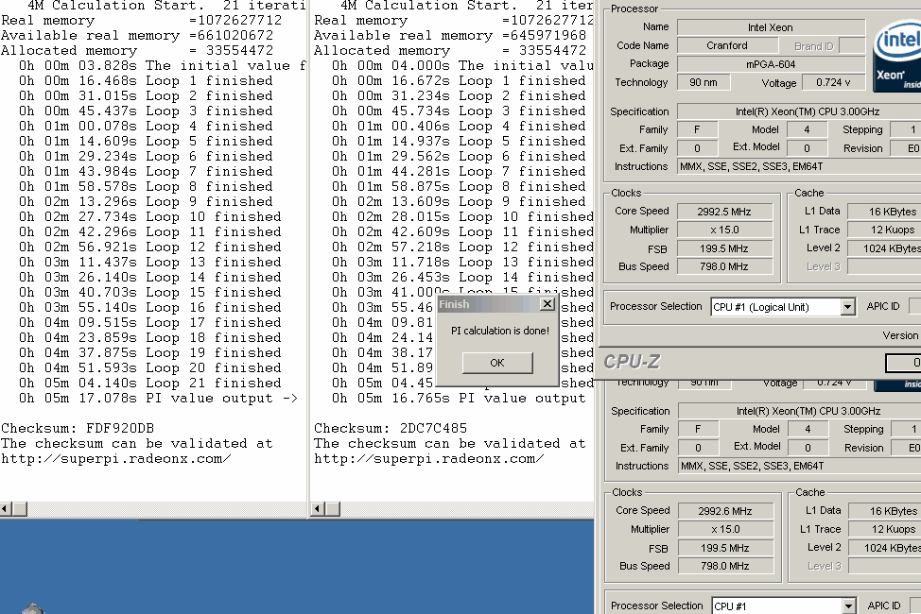Click the Instructions field in the front CPU-Z window
This screenshot has height=614, width=921.
[799, 166]
